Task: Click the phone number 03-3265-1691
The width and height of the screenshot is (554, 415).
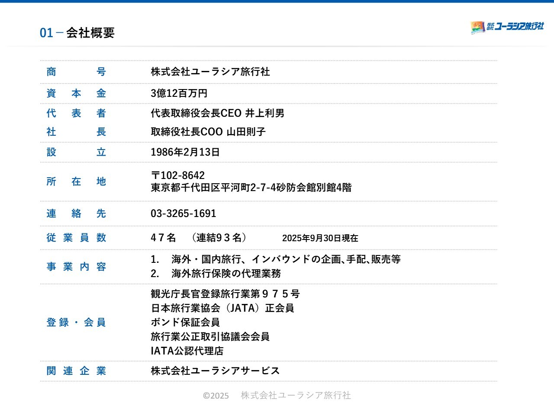Action: click(x=183, y=214)
